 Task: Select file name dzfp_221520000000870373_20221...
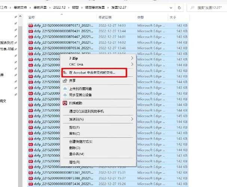point(64,25)
